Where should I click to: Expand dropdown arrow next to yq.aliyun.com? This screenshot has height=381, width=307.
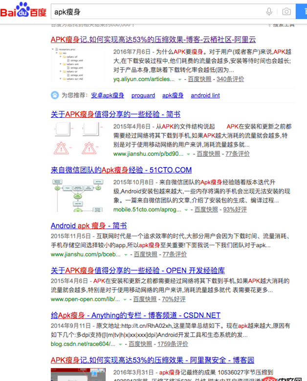click(x=180, y=80)
